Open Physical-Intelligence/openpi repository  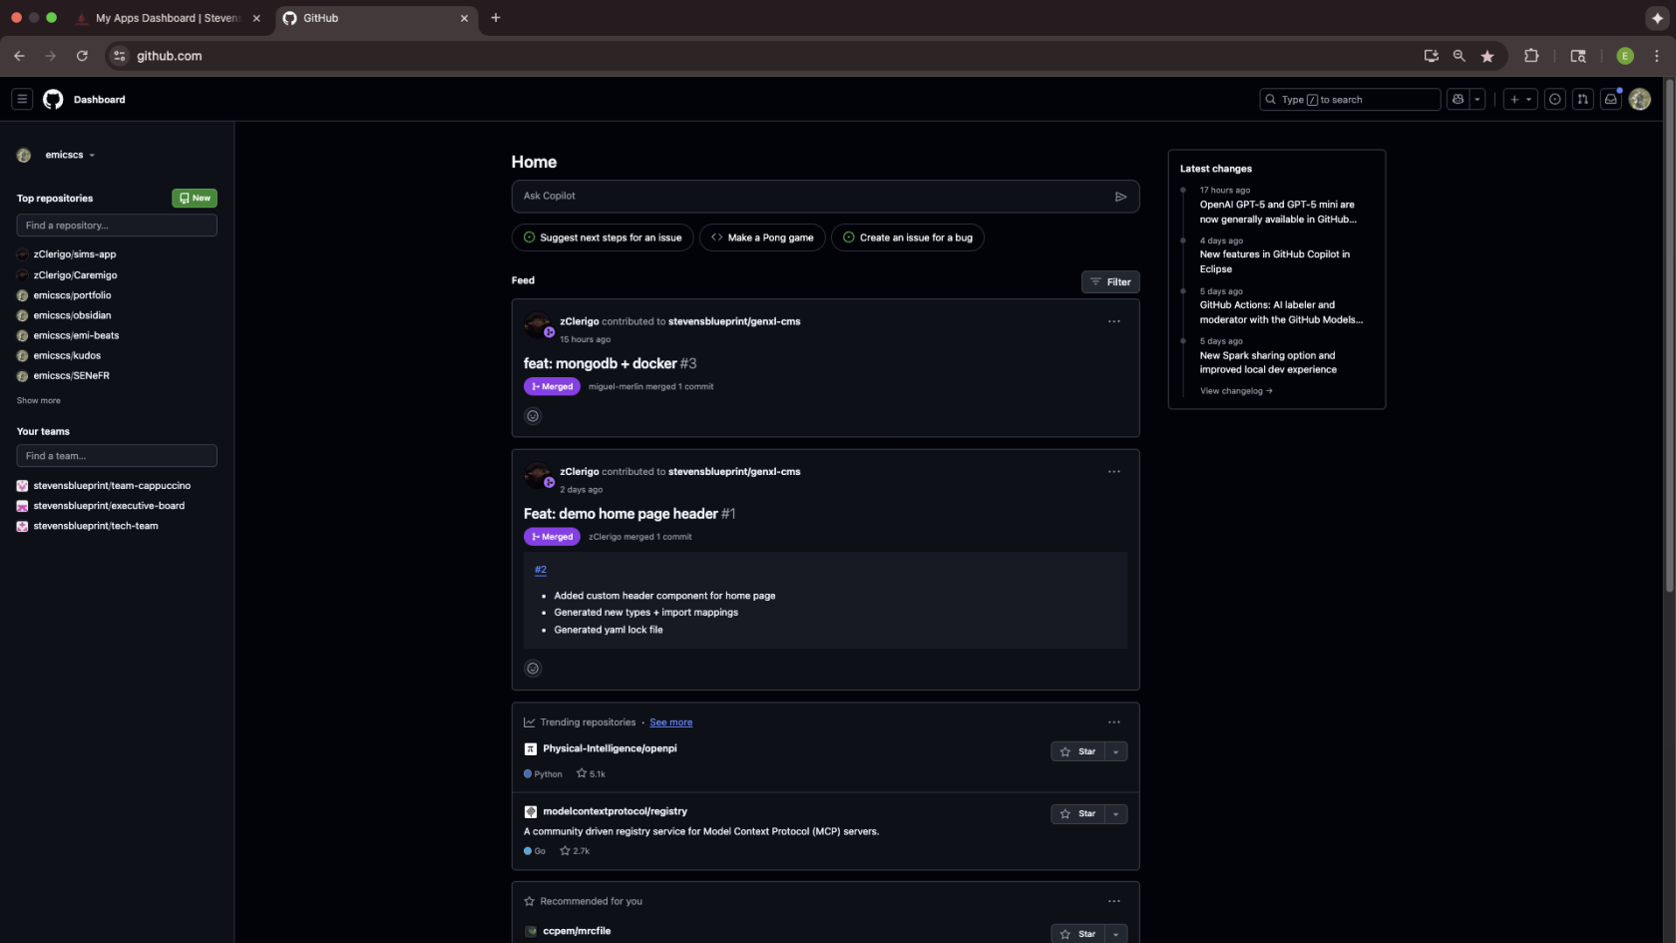[x=610, y=748]
